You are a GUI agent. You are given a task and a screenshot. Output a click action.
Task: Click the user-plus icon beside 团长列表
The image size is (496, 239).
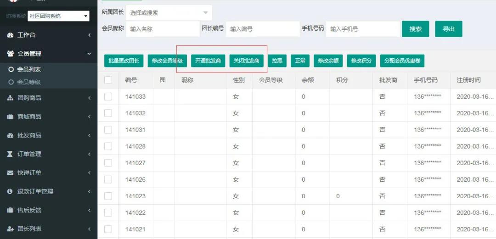[10, 229]
